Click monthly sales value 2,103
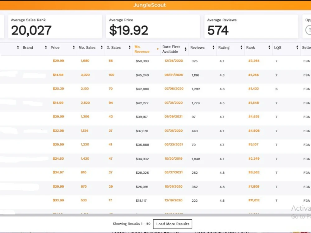This screenshot has width=311, height=233. (85, 89)
